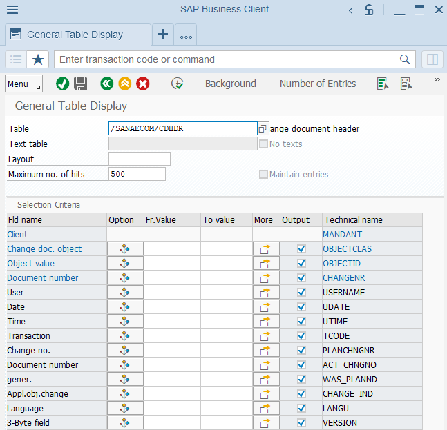Open More selection for CHANGE_IND row
Screen dimensions: 447x430
coord(266,394)
